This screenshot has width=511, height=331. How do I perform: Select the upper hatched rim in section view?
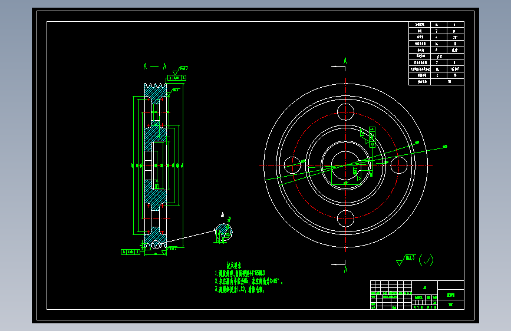click(x=156, y=93)
